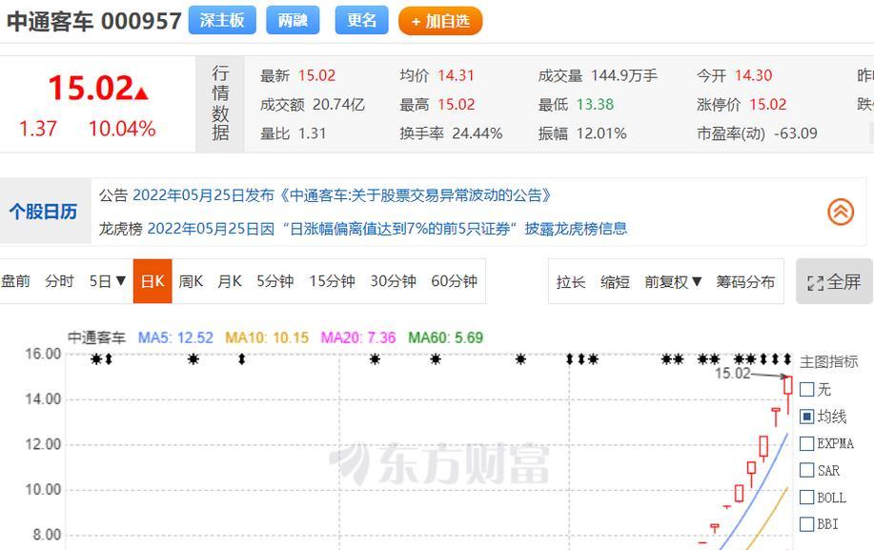Viewport: 874px width, 550px height.
Task: Switch to the 日K chart tab
Action: [152, 281]
